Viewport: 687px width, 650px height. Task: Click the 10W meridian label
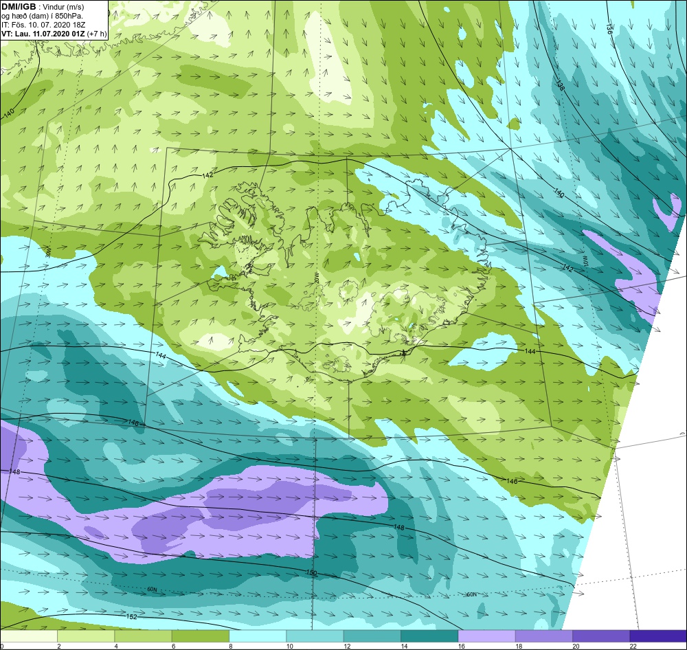(x=585, y=261)
